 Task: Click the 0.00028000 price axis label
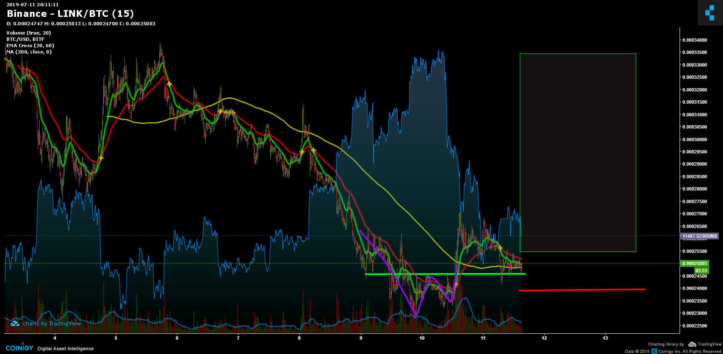pos(695,189)
